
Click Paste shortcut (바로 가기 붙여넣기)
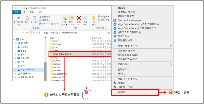coord(49,24)
